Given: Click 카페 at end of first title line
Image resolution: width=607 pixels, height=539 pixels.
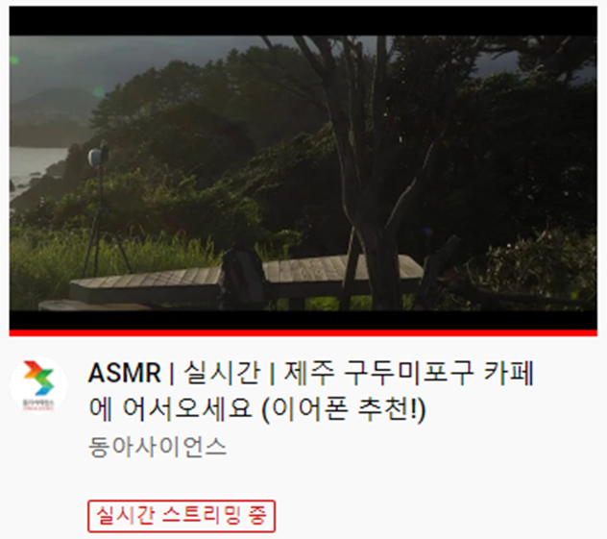Looking at the screenshot, I should (509, 374).
